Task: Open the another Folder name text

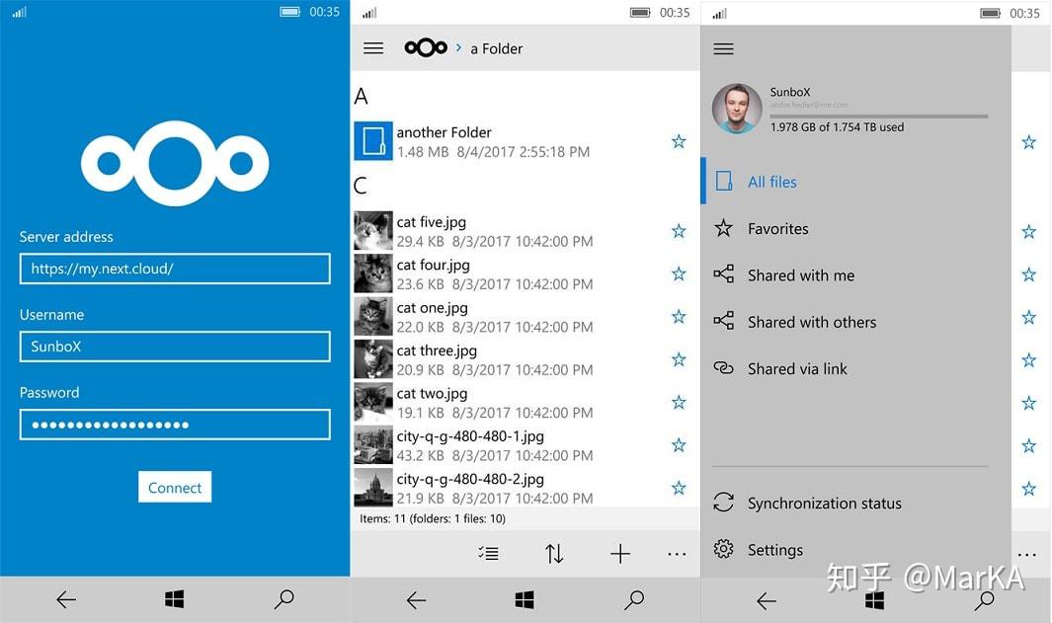Action: [445, 132]
